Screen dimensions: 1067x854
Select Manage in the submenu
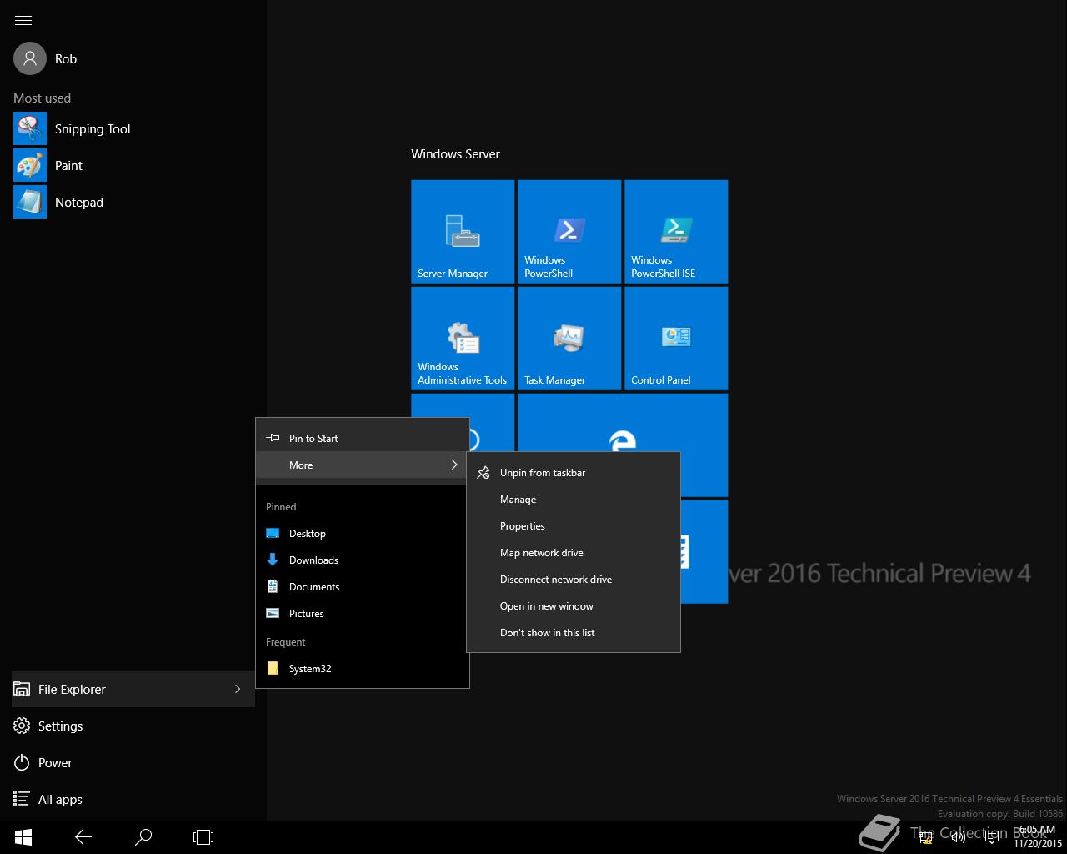[574, 499]
